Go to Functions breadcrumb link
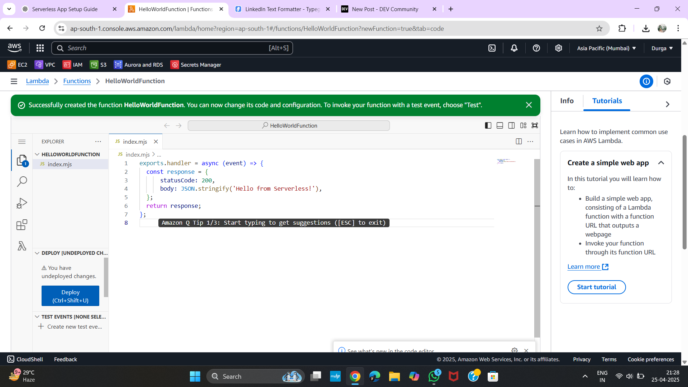The width and height of the screenshot is (688, 387). click(x=77, y=81)
